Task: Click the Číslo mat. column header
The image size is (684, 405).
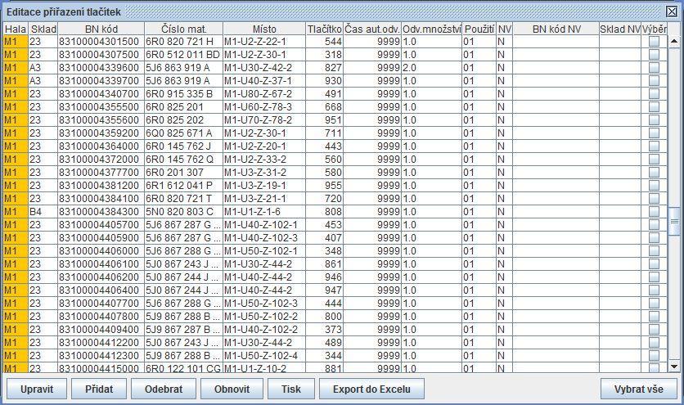Action: tap(183, 29)
